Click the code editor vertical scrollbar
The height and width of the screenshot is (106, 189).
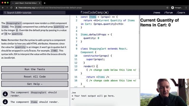(139, 47)
